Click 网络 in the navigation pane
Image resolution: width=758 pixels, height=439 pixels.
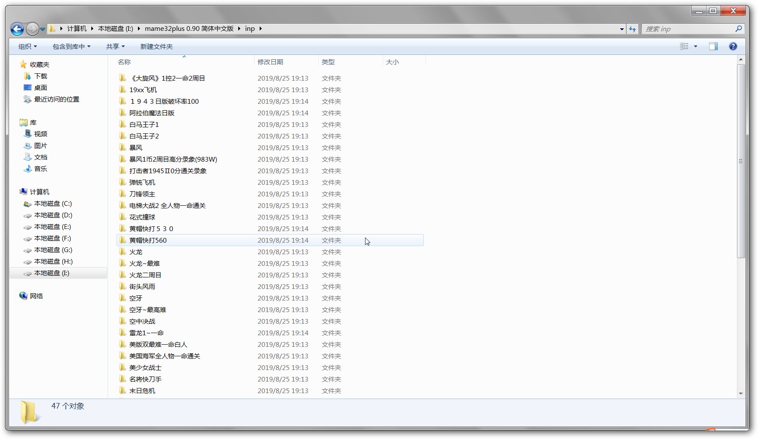36,296
